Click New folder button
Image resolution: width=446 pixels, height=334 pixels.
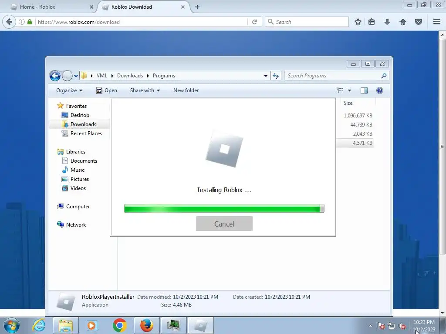click(x=186, y=90)
